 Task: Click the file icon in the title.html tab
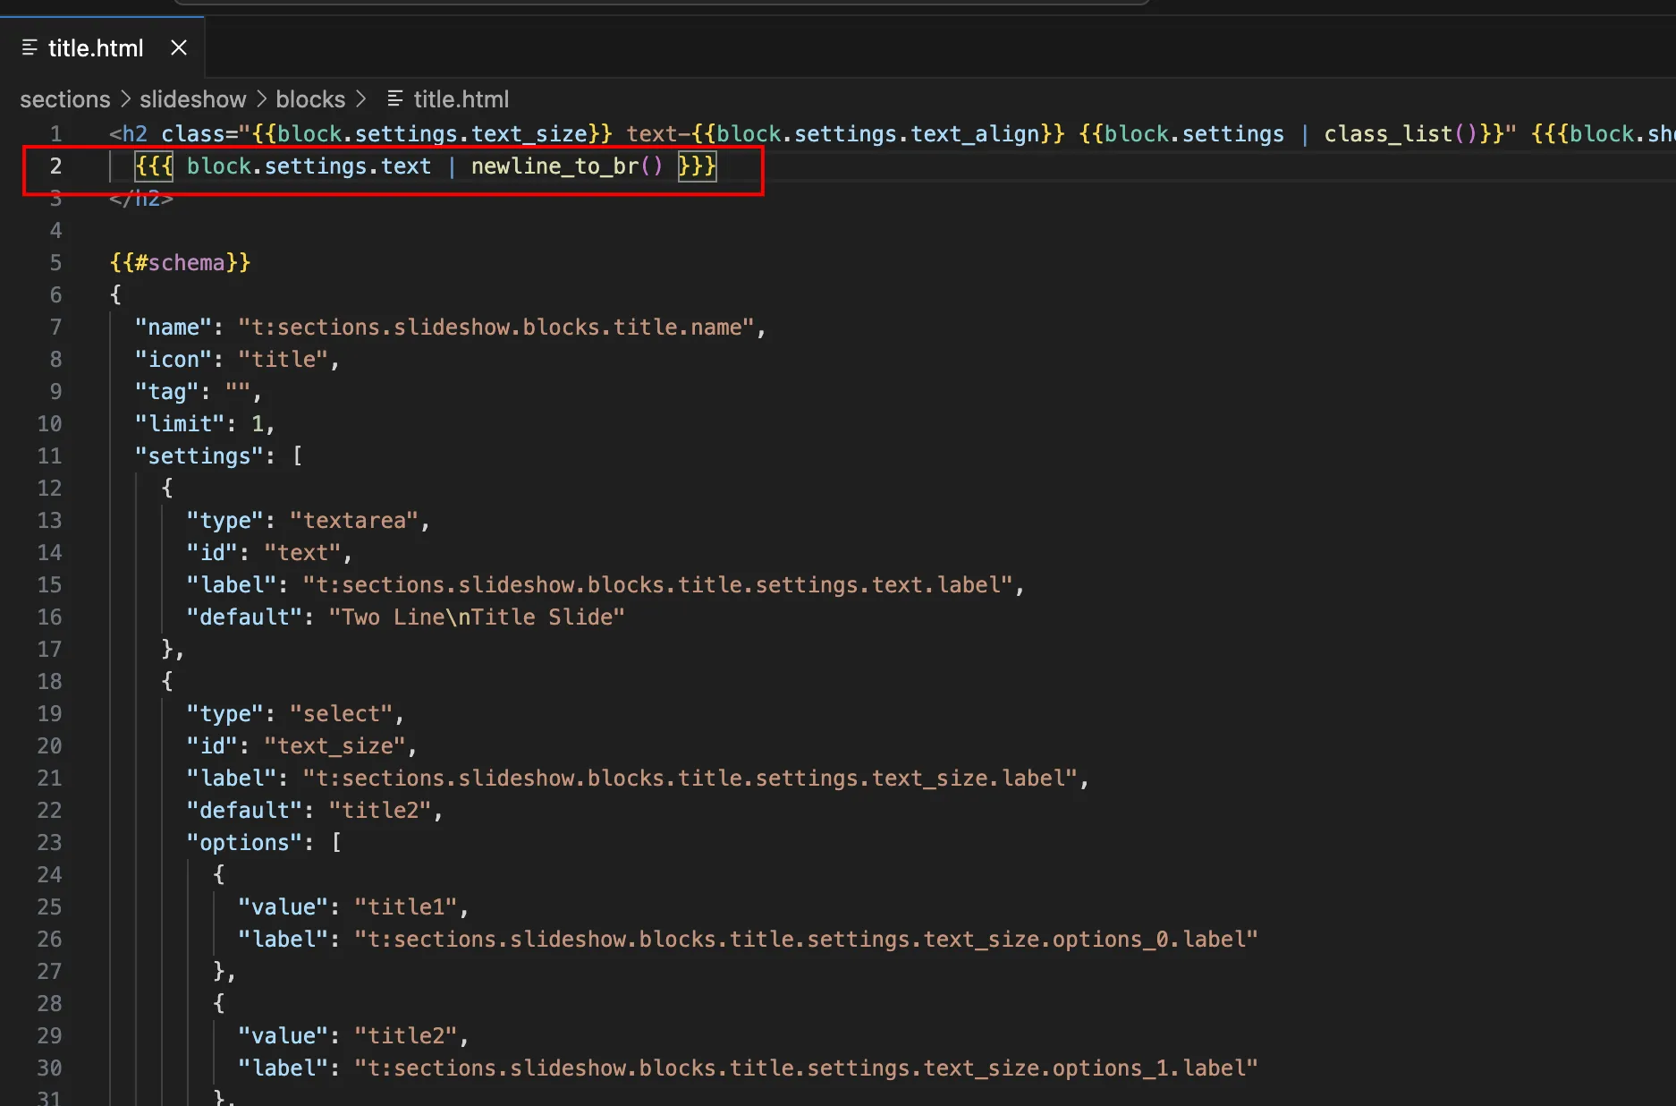tap(30, 47)
